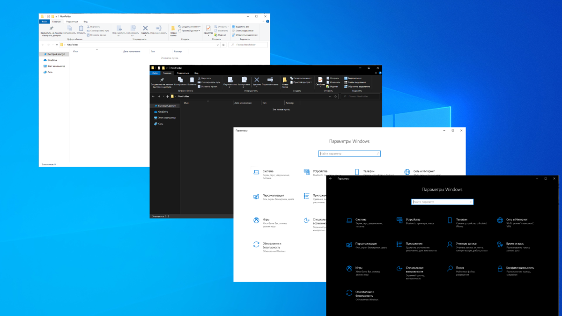Click refresh button in light Explorer address bar
Viewport: 562px width, 316px height.
223,45
